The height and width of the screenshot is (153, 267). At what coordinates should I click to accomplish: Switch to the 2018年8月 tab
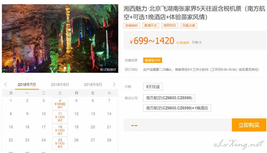[60, 85]
